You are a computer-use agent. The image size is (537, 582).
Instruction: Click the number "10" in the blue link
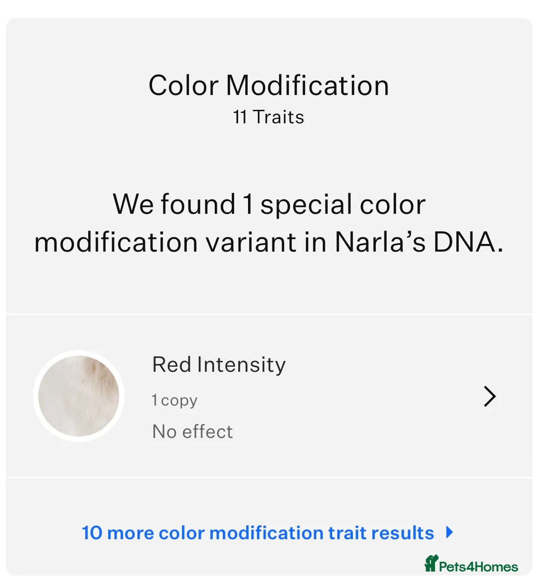click(92, 533)
